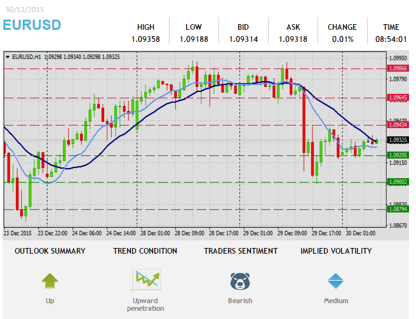Expand the EURUSD,H1 chart dropdown triangle

click(8, 57)
